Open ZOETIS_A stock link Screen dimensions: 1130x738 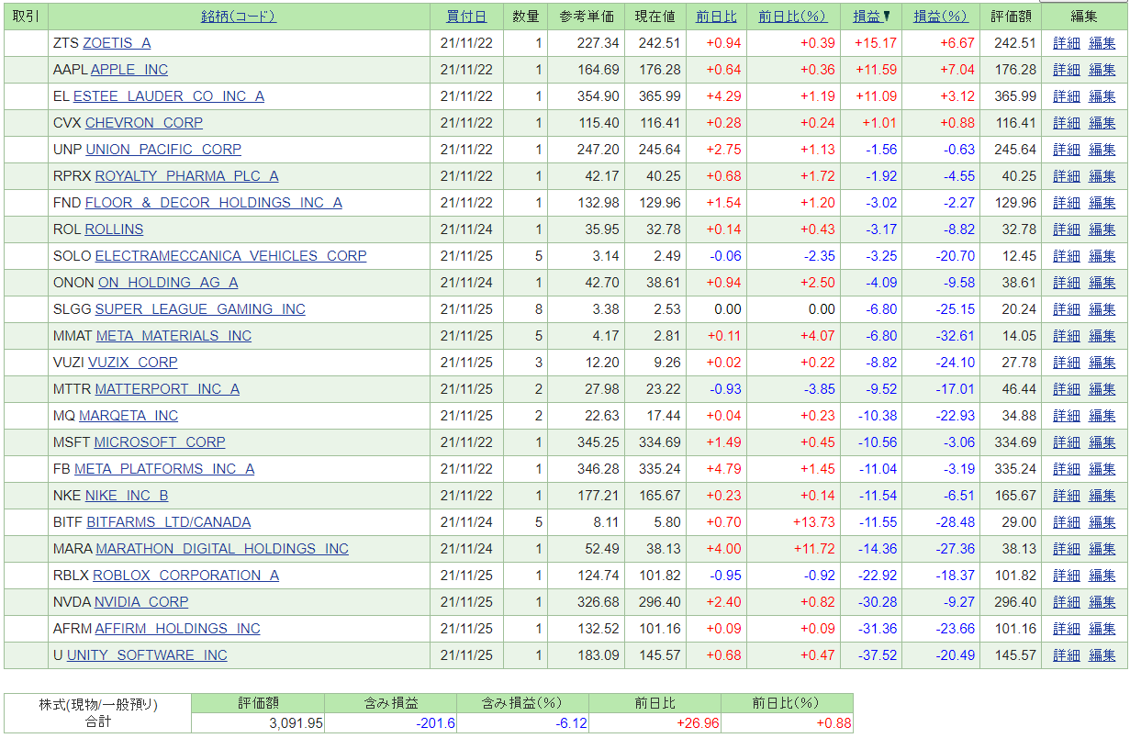pyautogui.click(x=117, y=43)
